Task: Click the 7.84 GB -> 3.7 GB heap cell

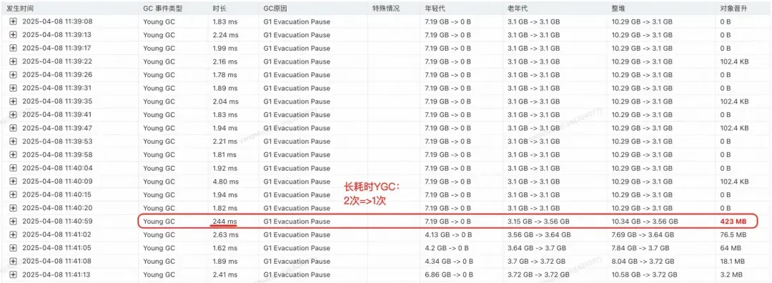Action: 640,248
